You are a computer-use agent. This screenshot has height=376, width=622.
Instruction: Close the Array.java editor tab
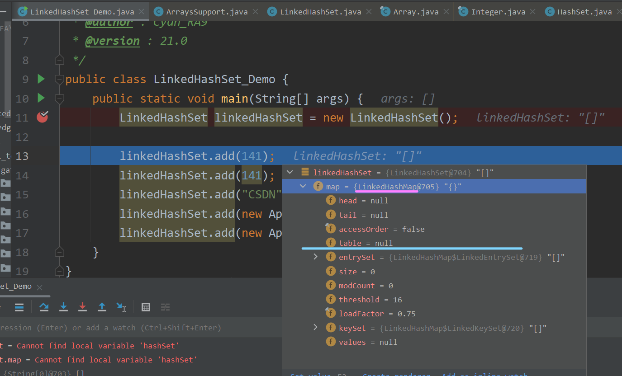pos(446,12)
